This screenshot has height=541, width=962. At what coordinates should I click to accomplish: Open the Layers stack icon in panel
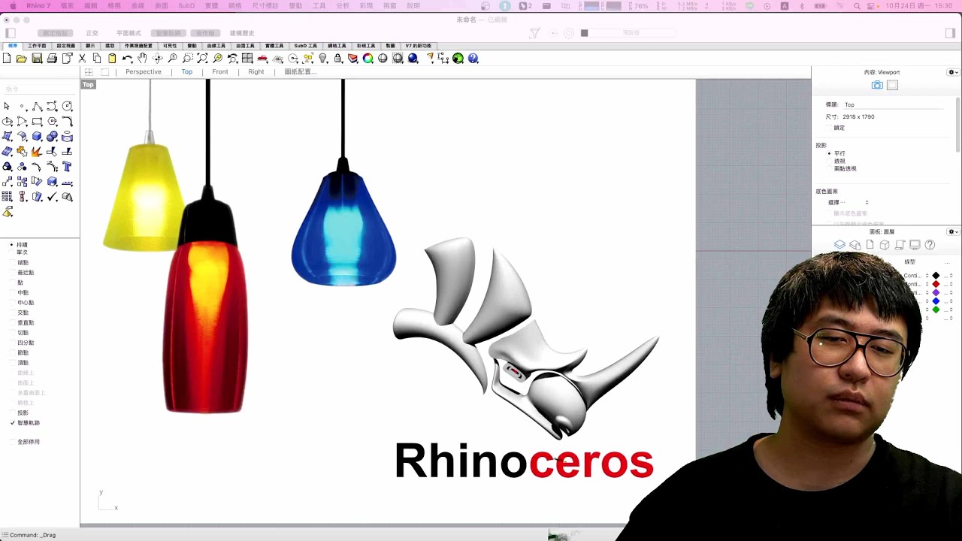(x=839, y=245)
